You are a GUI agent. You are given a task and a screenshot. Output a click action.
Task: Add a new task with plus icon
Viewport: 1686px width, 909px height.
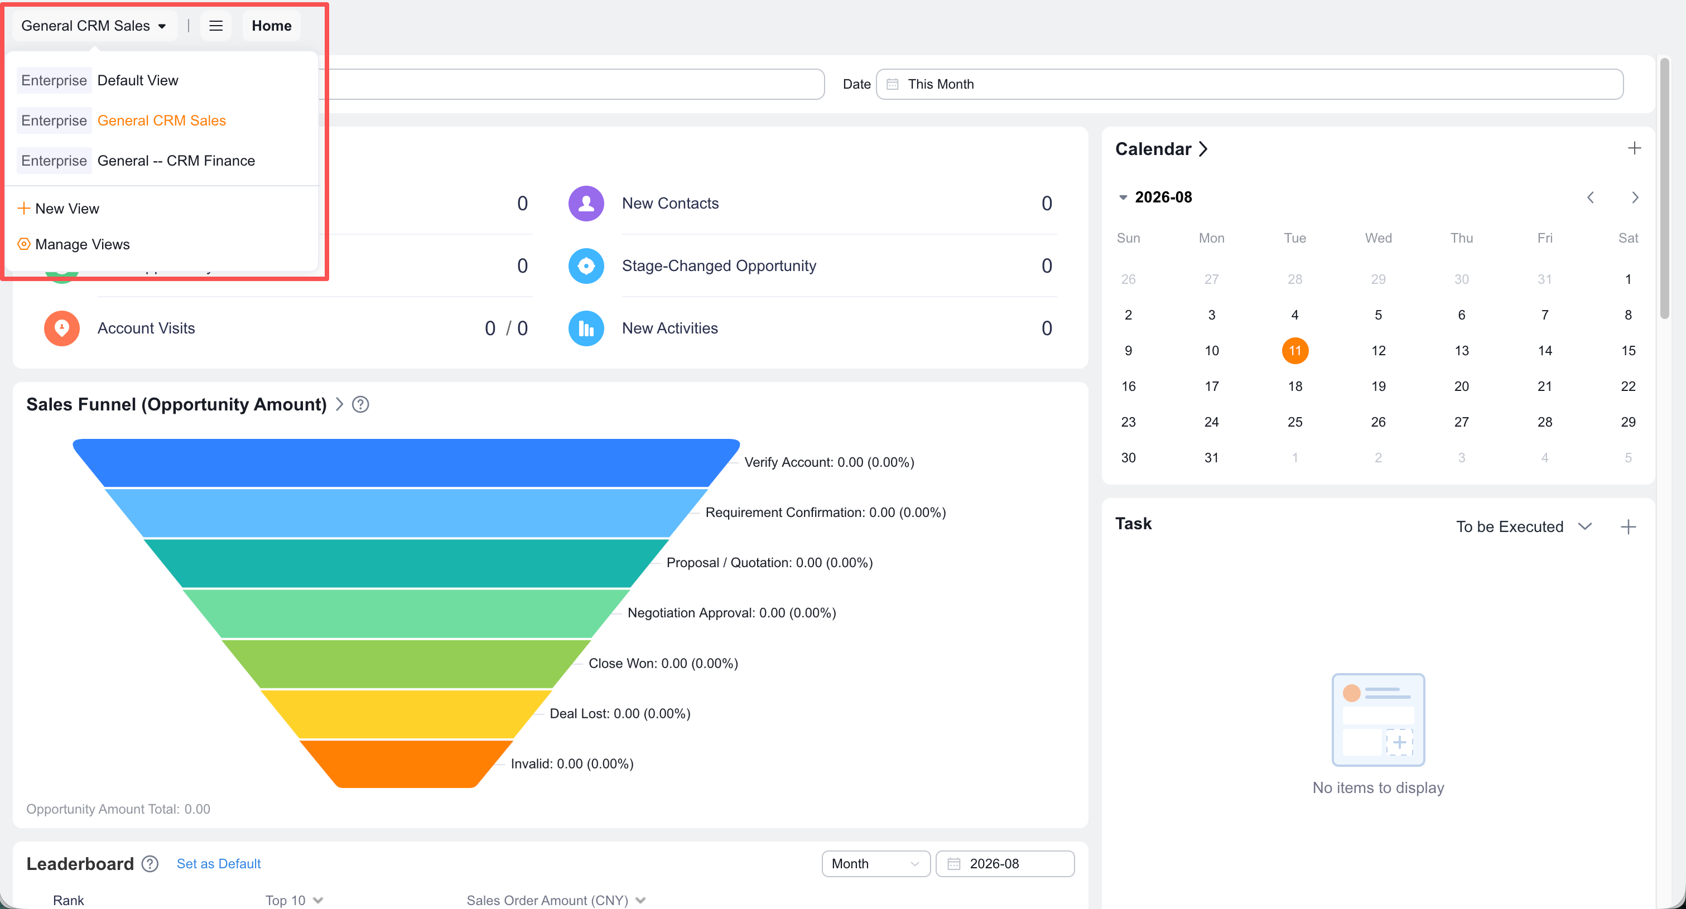click(x=1629, y=527)
